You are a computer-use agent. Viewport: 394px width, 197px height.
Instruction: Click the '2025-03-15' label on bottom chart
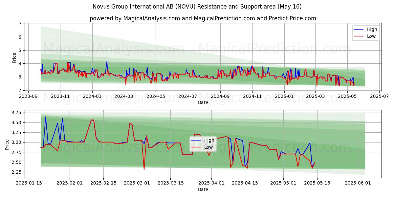tap(170, 183)
